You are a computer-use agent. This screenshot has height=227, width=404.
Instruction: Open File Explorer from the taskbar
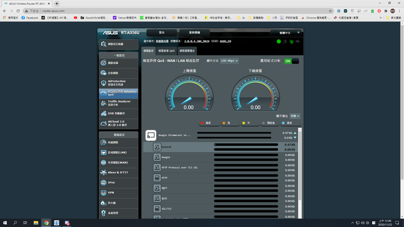(36, 223)
